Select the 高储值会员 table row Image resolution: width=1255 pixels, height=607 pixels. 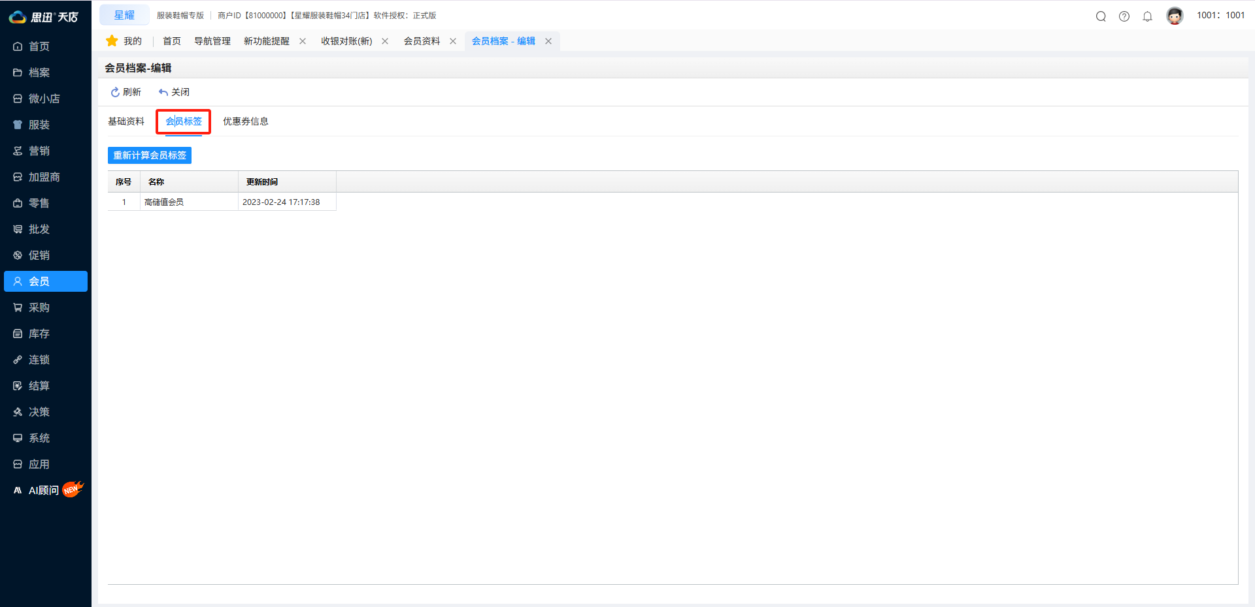point(164,202)
